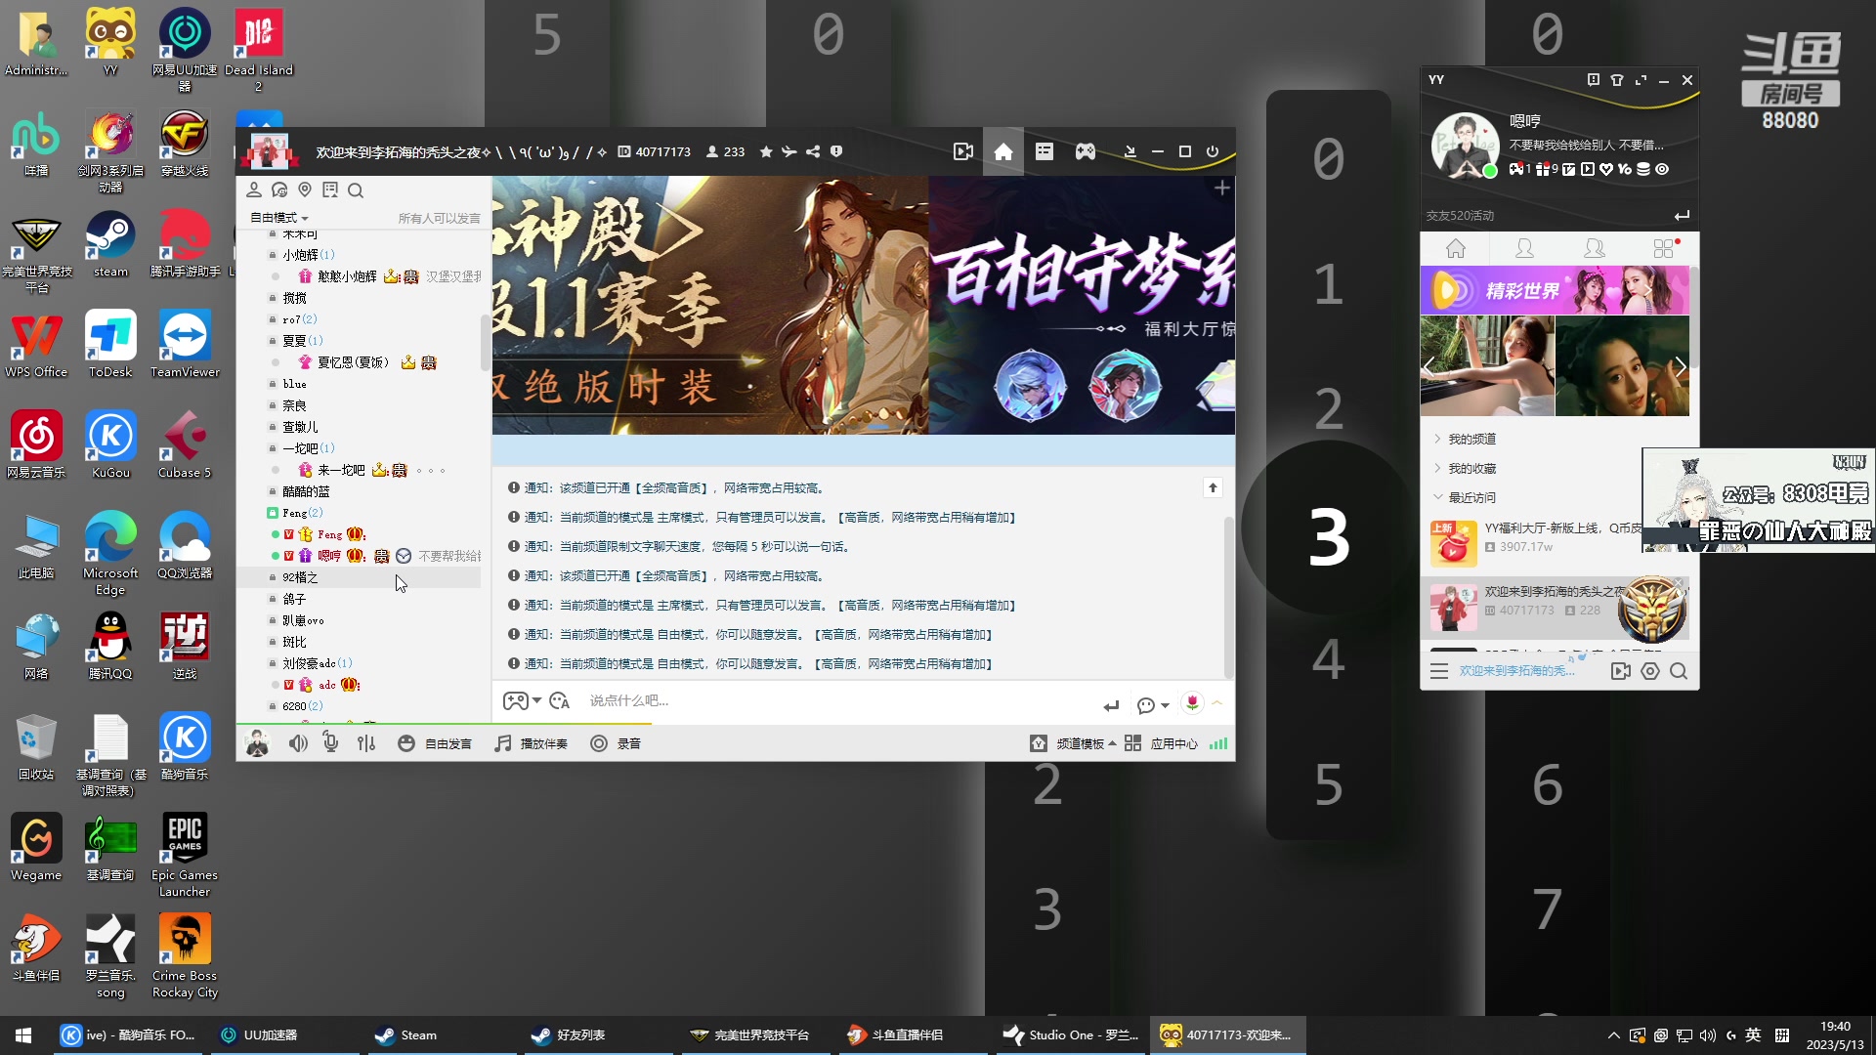Open 应用中心 app center grid icon

pyautogui.click(x=1131, y=742)
